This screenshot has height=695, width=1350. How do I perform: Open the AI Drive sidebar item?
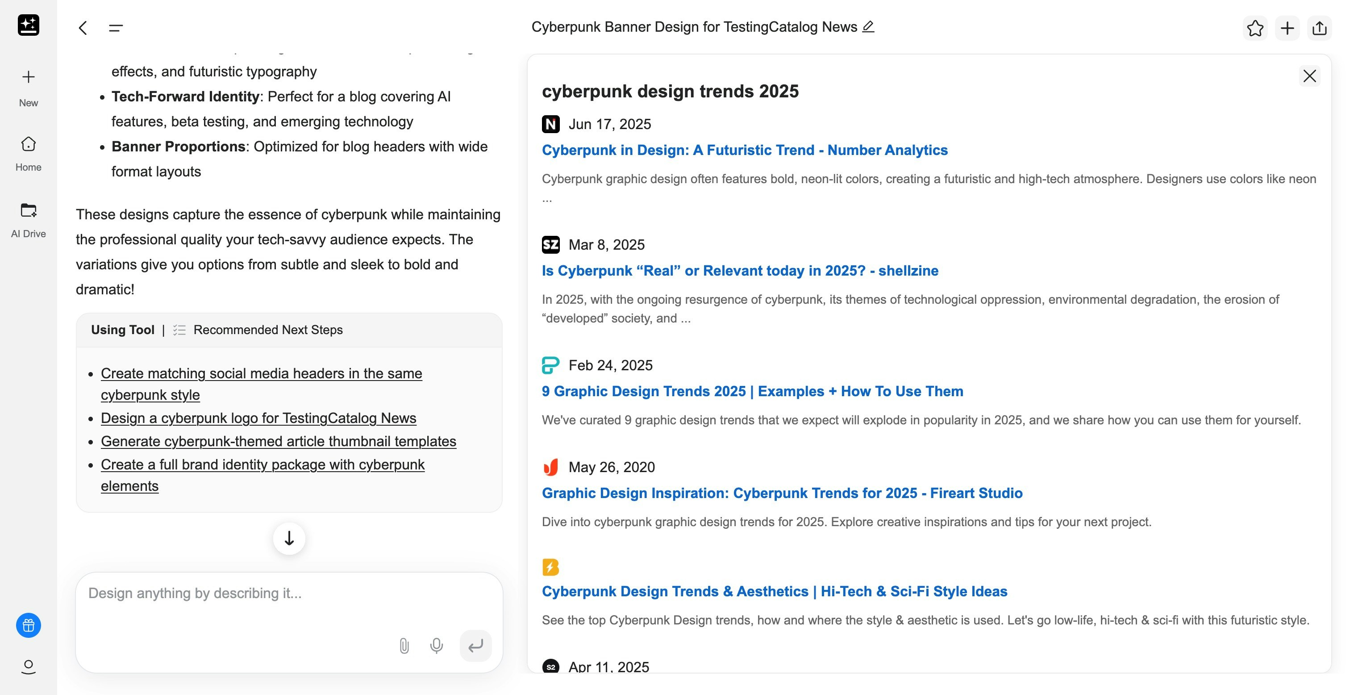click(x=28, y=219)
